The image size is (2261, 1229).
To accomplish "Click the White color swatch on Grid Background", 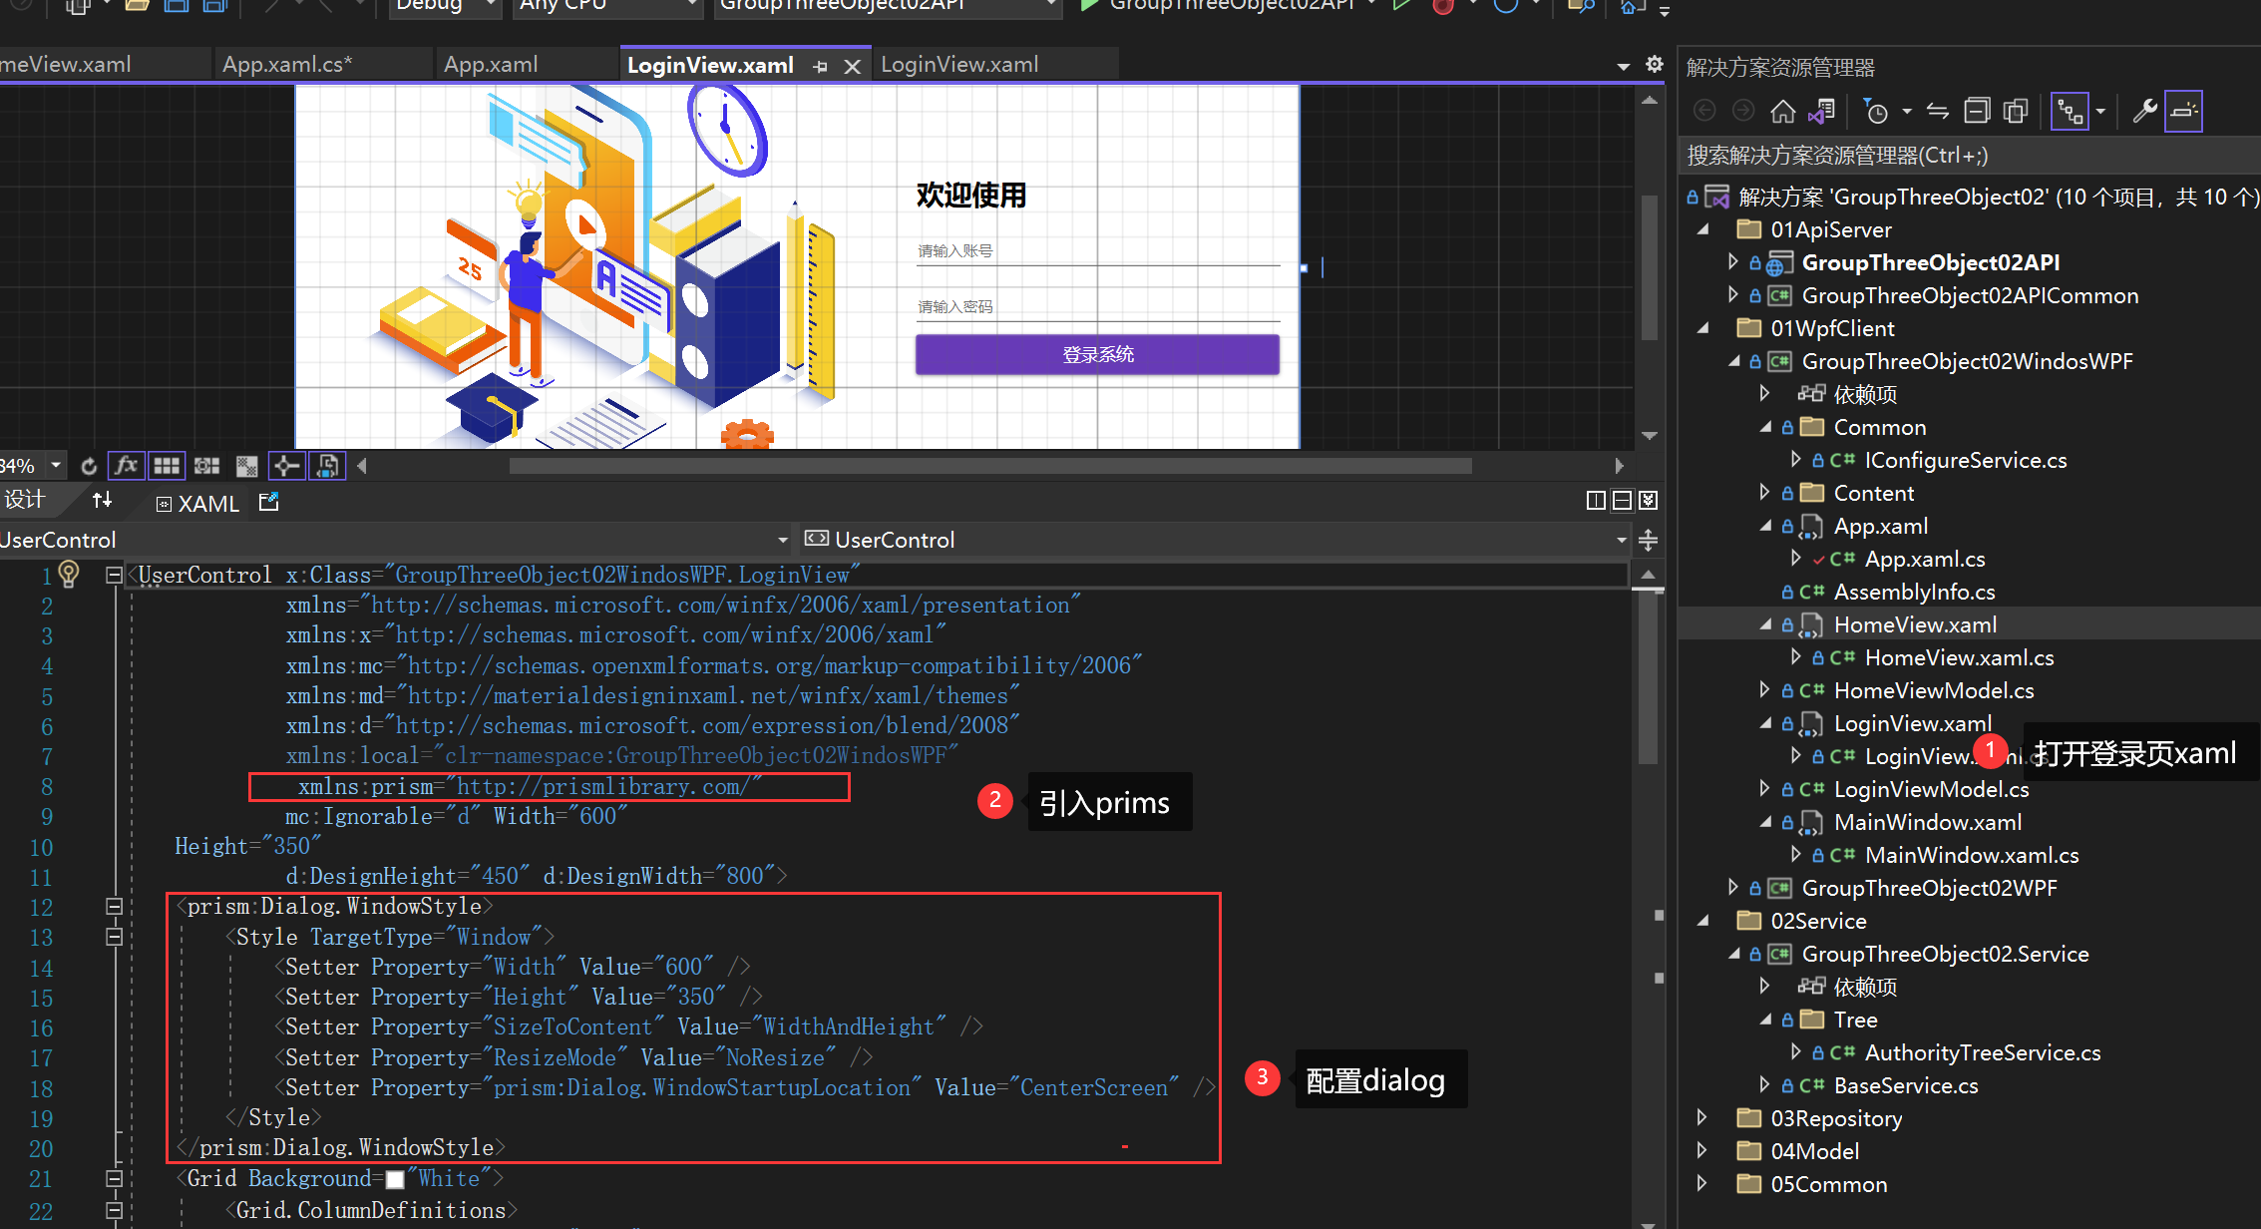I will (395, 1179).
